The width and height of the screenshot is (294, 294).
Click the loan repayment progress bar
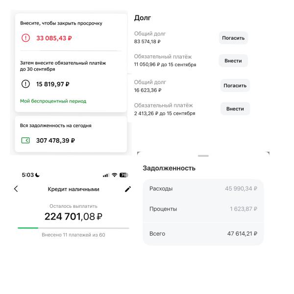(73, 228)
